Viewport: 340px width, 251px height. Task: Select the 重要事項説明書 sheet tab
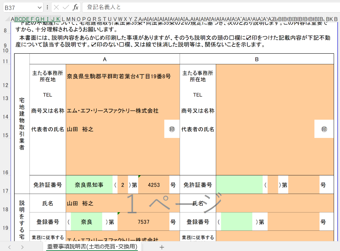click(92, 247)
